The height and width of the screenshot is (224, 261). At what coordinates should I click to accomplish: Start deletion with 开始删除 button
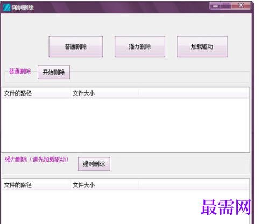(x=54, y=72)
